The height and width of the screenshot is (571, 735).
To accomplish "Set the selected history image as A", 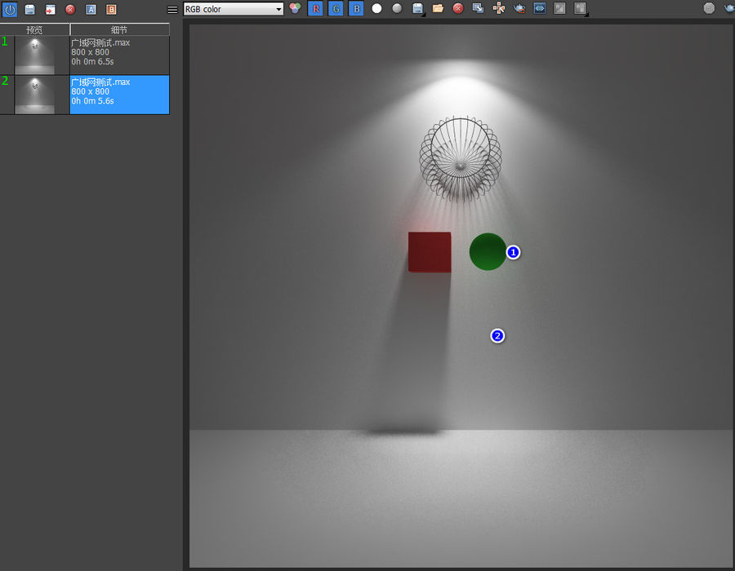I will click(x=91, y=9).
